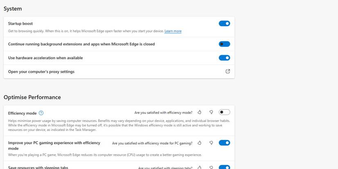
Task: Disable PC gaming efficiency mode toggle
Action: coord(224,143)
